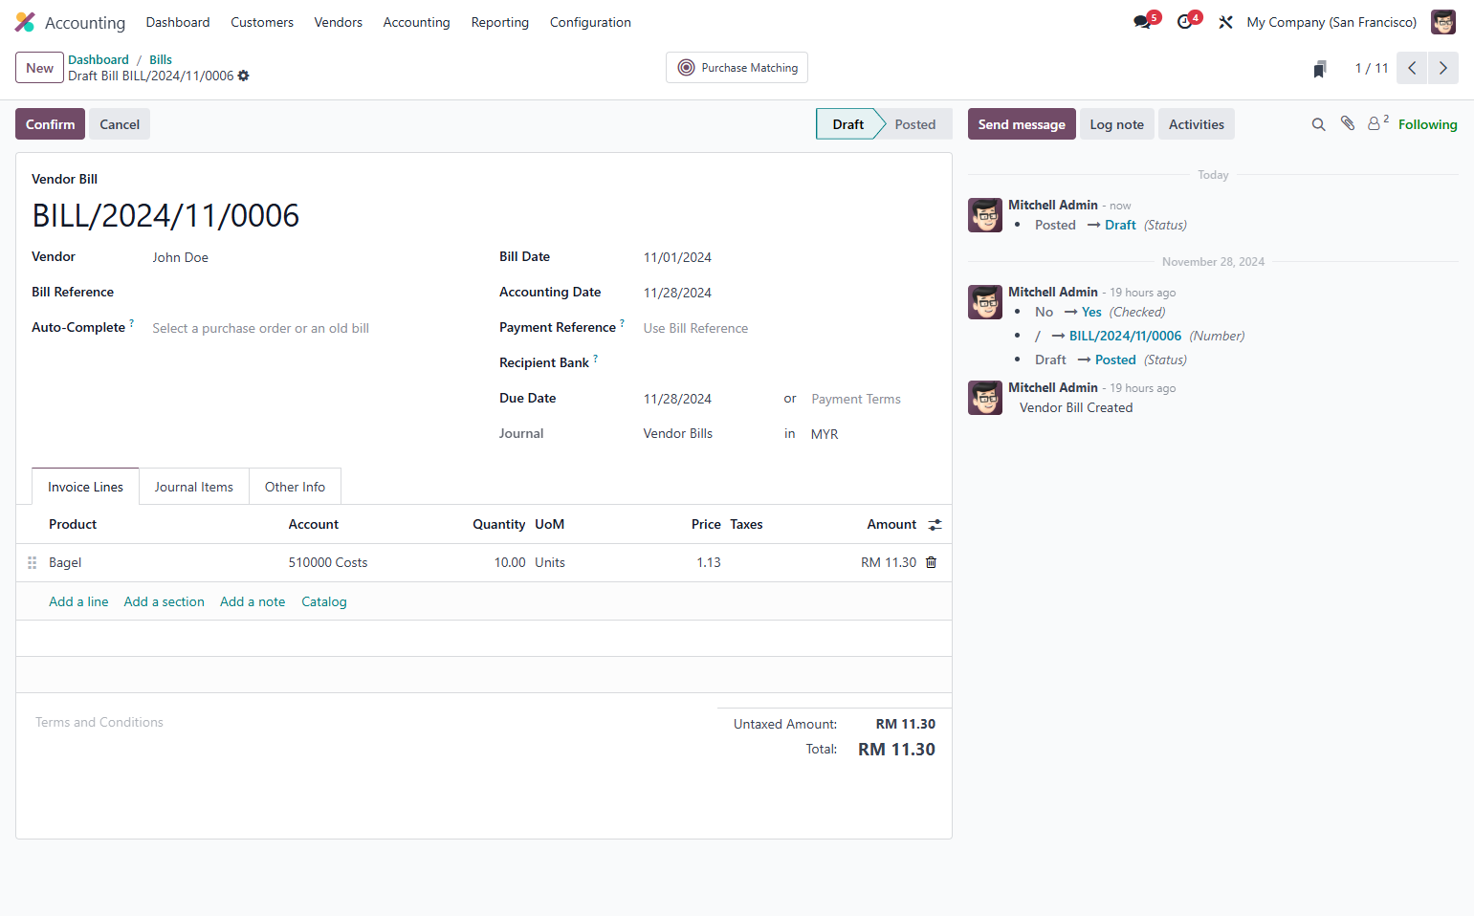
Task: Open the Payment Terms dropdown
Action: pos(872,399)
